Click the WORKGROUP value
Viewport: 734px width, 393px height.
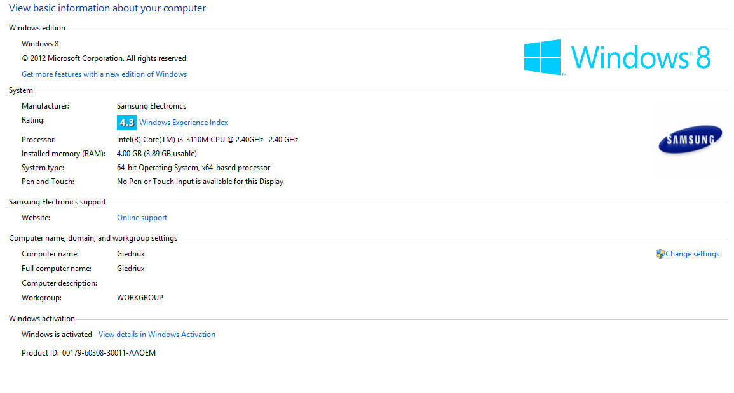click(140, 298)
